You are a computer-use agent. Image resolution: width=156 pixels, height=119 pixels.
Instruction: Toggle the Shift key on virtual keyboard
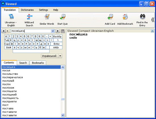9,48
